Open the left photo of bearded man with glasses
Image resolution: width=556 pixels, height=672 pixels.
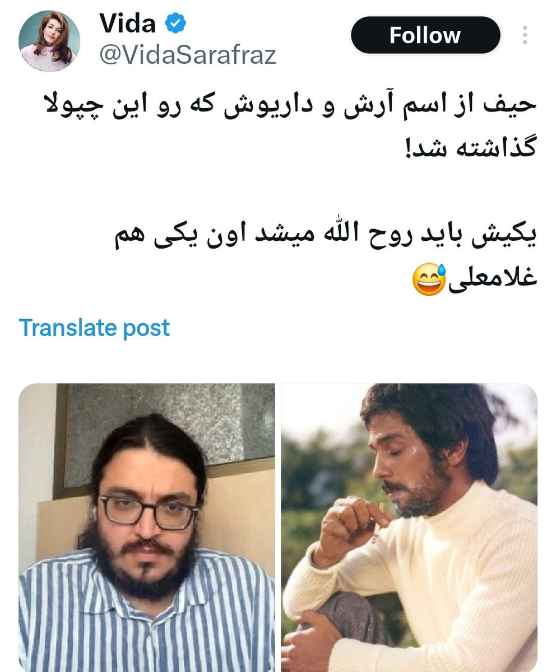click(147, 528)
